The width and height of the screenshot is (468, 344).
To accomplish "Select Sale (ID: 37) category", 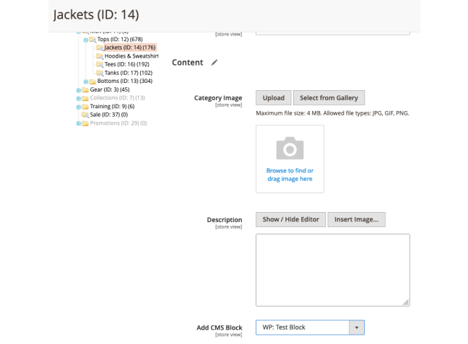I will [109, 115].
